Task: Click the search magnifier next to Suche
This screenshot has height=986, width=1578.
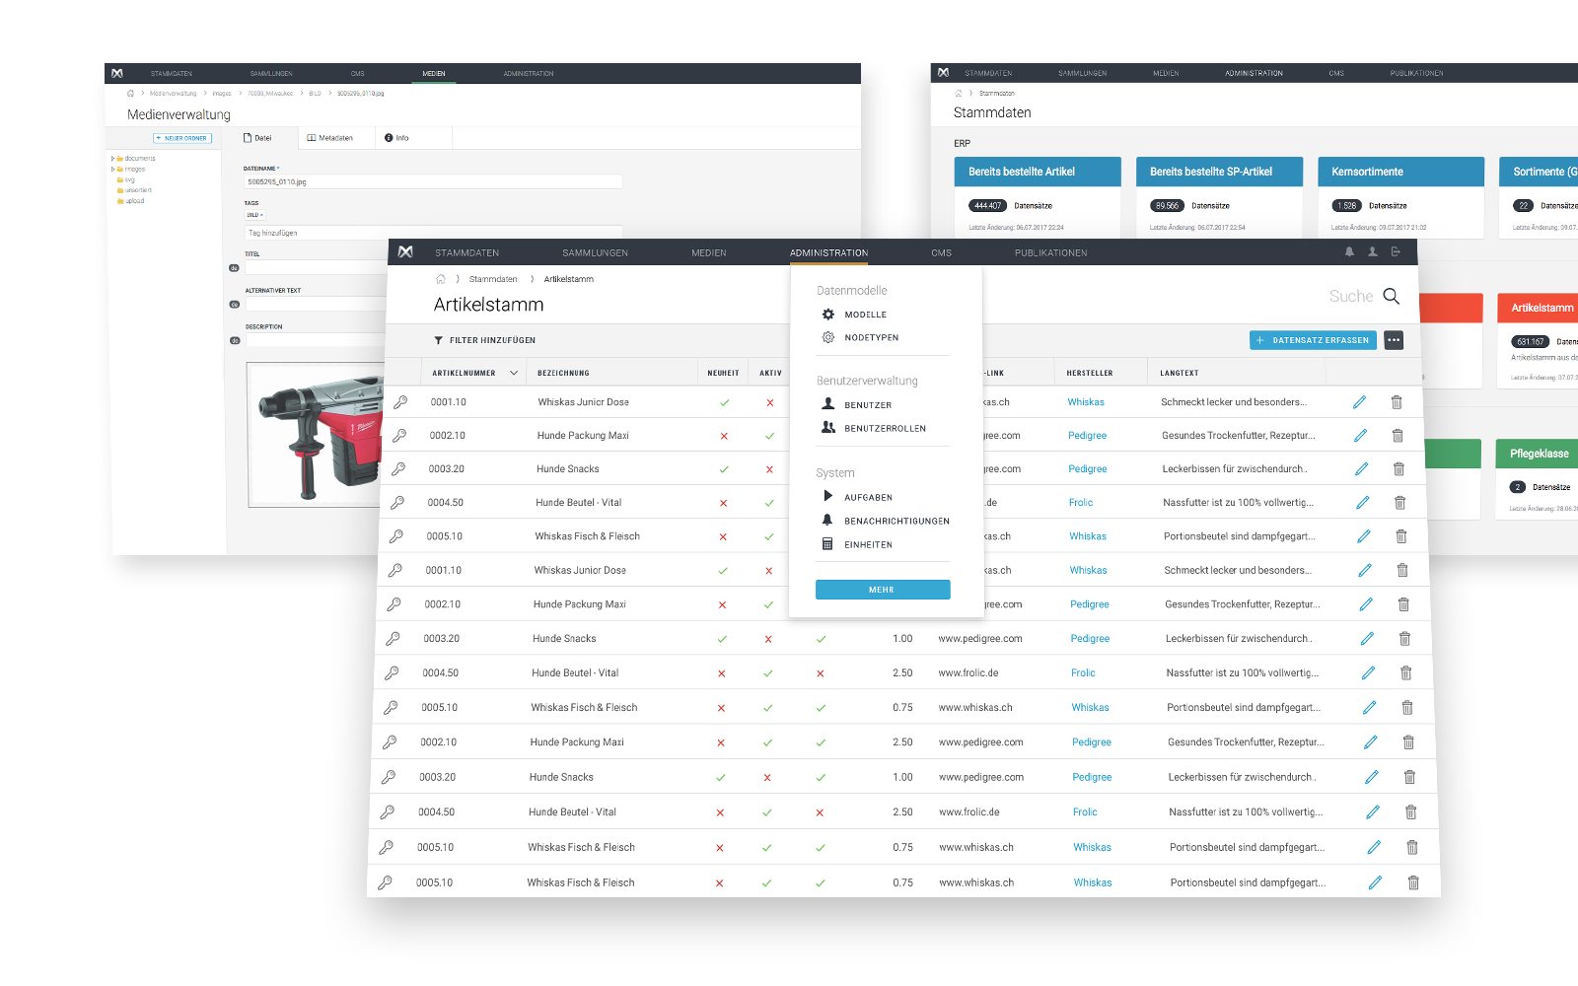Action: [1392, 296]
